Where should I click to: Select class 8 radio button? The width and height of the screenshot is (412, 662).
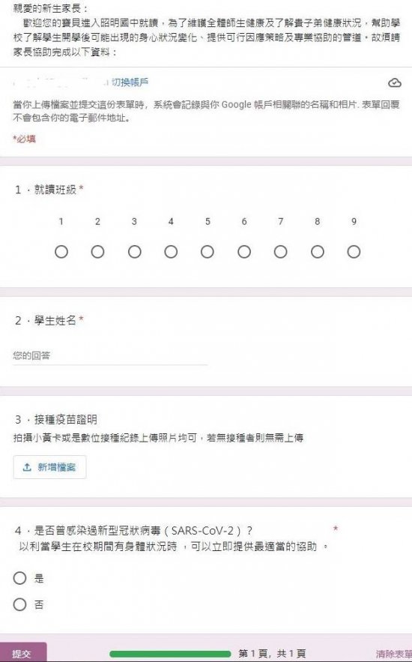tap(318, 252)
